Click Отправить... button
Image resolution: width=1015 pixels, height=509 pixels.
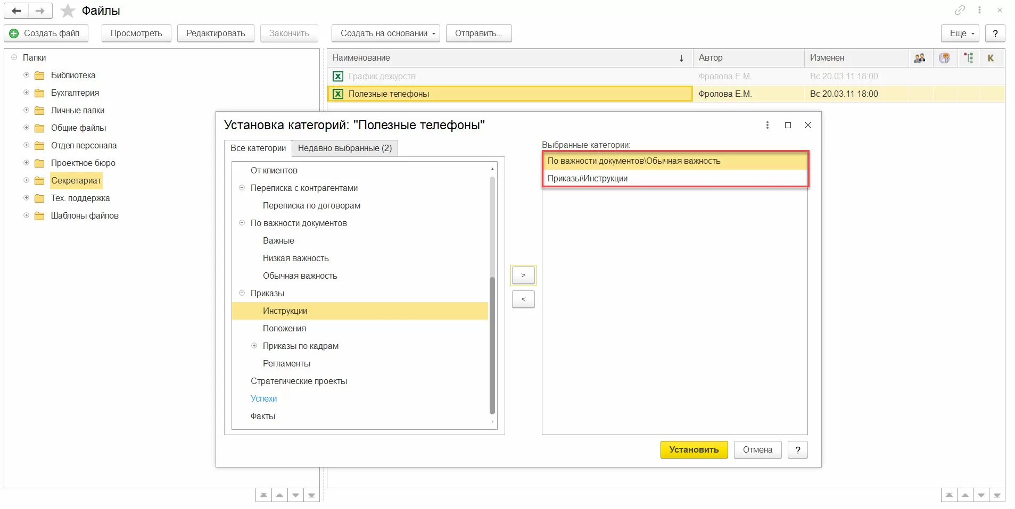point(478,33)
